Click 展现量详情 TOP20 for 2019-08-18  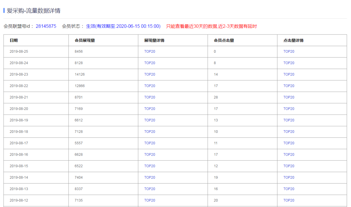tap(149, 132)
